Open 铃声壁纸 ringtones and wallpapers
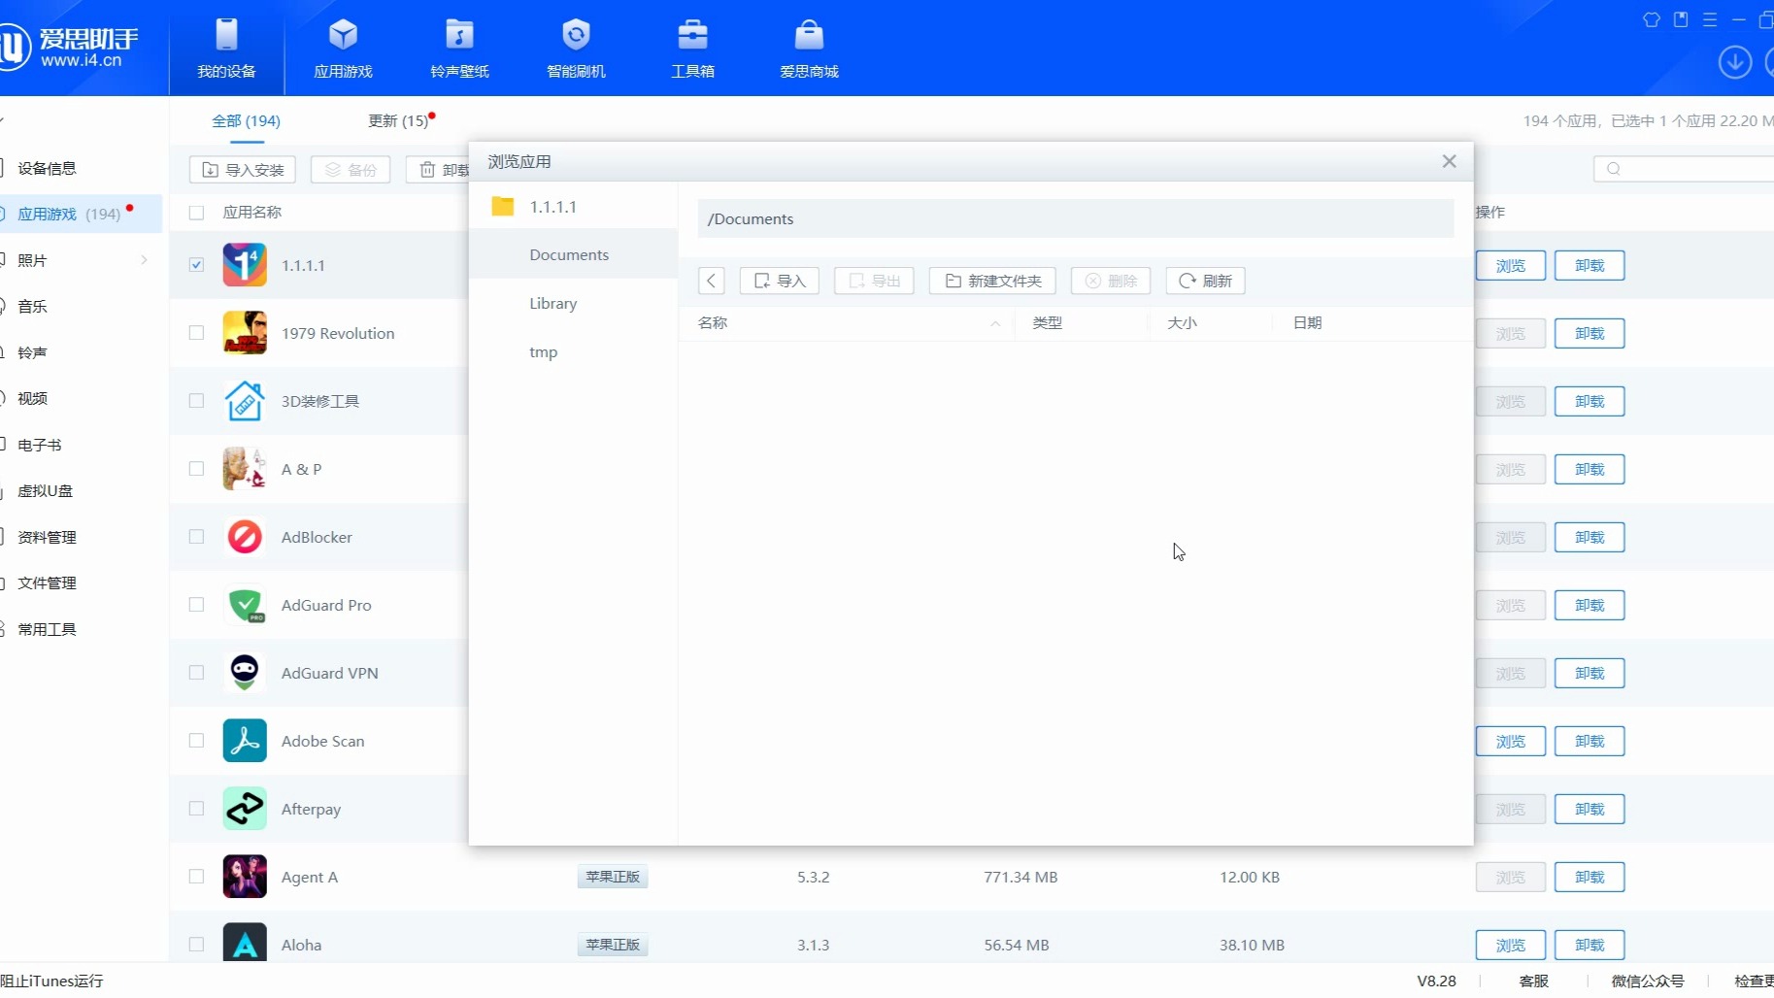1774x998 pixels. tap(459, 49)
